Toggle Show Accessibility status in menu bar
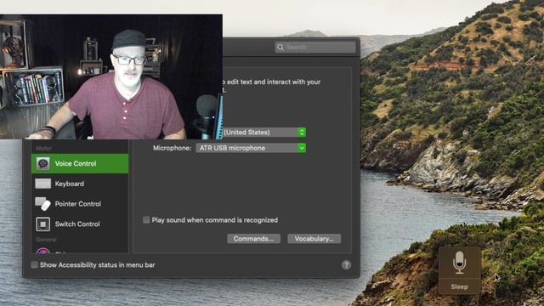The width and height of the screenshot is (544, 306). click(34, 264)
